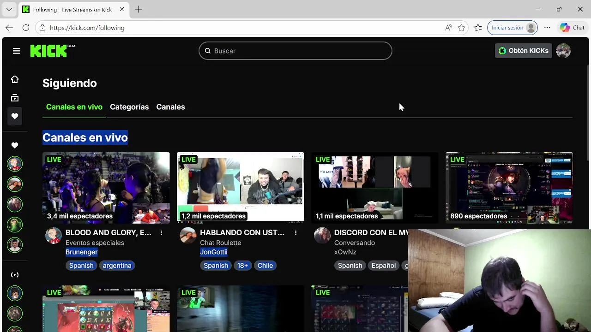Open JonGottii channel name link

(214, 252)
